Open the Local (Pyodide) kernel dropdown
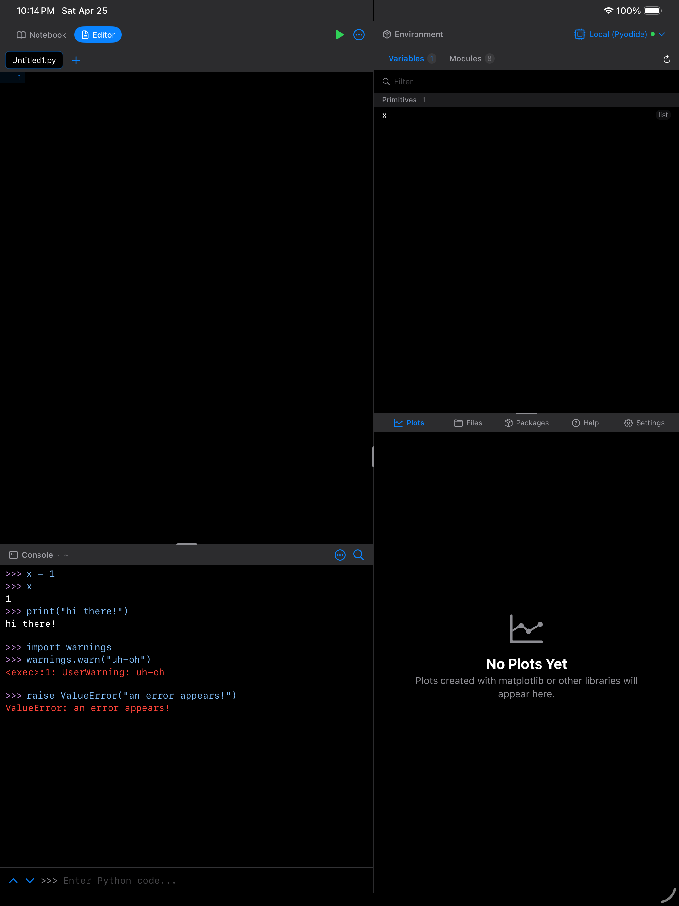 [x=620, y=35]
